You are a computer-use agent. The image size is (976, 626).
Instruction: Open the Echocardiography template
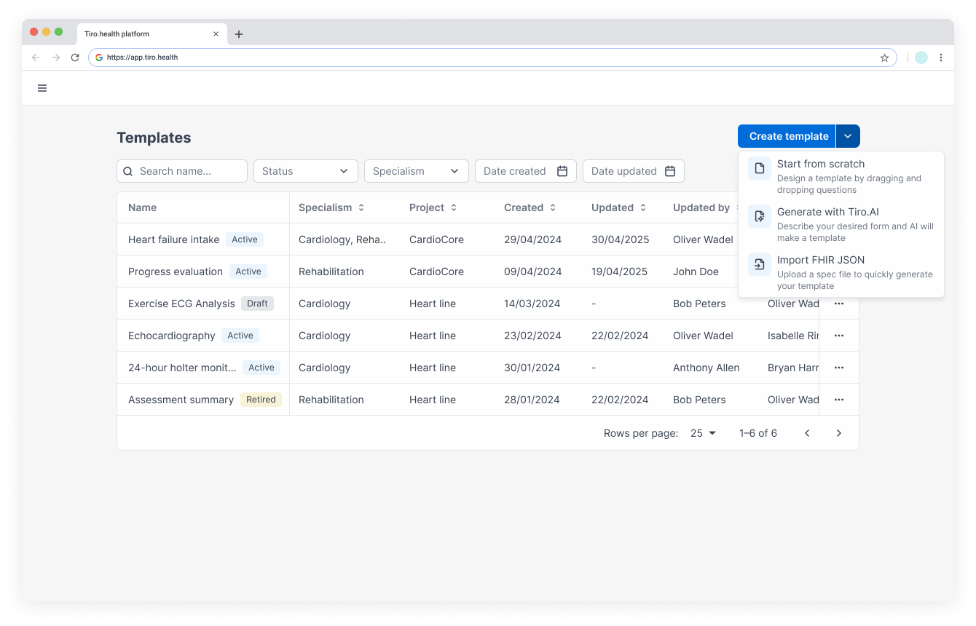coord(172,336)
